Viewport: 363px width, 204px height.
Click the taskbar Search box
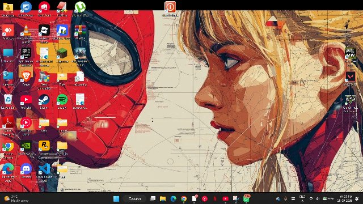click(x=135, y=199)
